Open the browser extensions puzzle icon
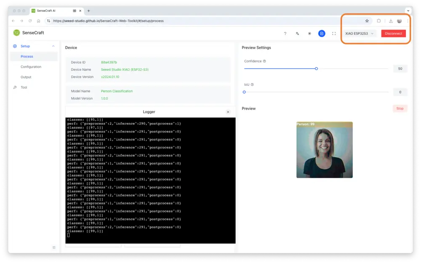This screenshot has width=421, height=263. click(x=379, y=21)
